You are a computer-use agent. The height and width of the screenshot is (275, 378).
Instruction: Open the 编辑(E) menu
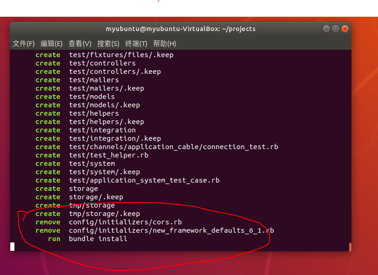click(52, 44)
